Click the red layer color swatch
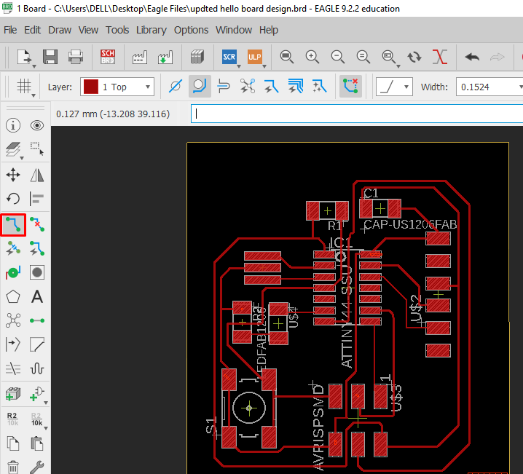Screen dimensions: 523x474 (x=90, y=87)
